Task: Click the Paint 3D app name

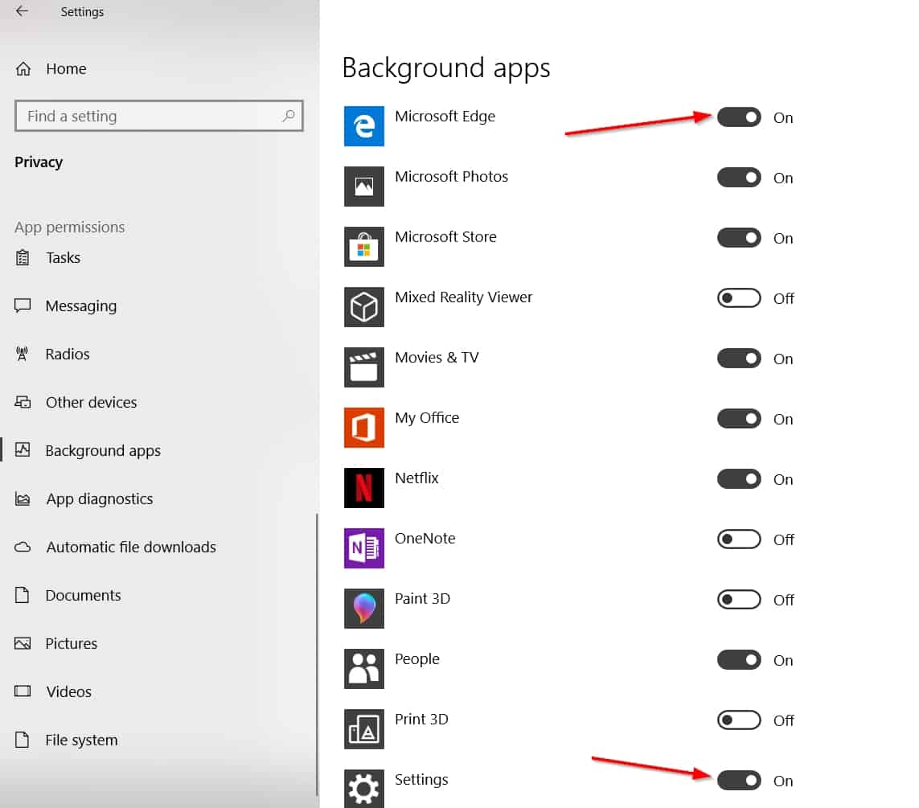Action: click(422, 598)
